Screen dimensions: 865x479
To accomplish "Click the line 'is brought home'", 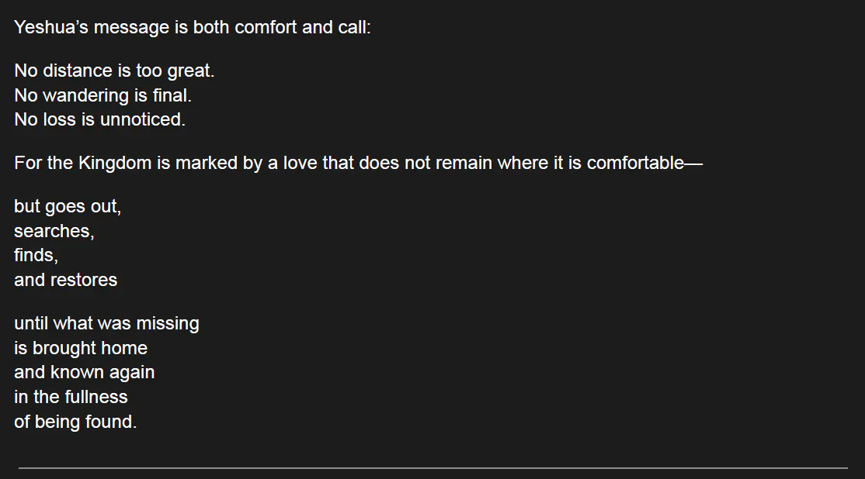I will click(81, 348).
